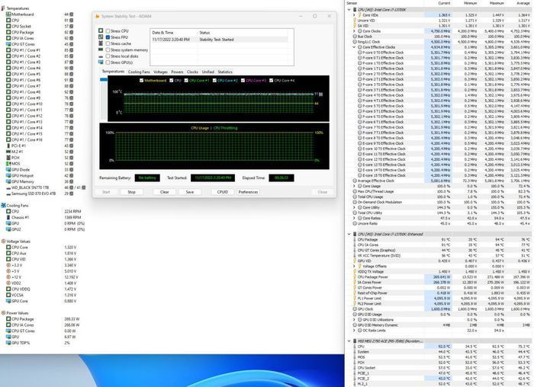Click the Cooling Fans section icon
The height and width of the screenshot is (387, 534).
(3, 206)
